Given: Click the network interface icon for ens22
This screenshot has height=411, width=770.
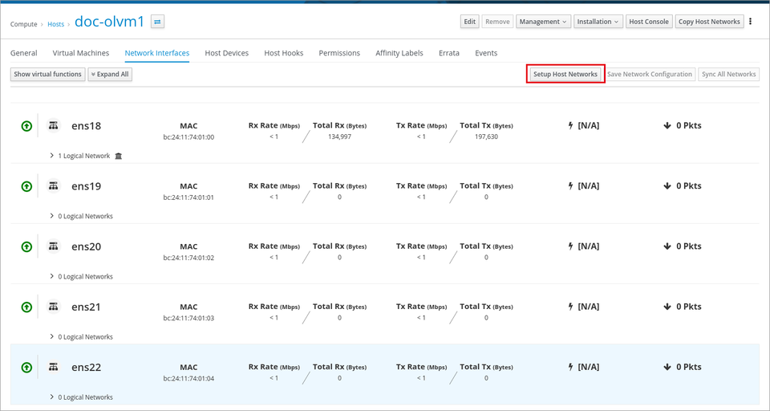Looking at the screenshot, I should 54,367.
